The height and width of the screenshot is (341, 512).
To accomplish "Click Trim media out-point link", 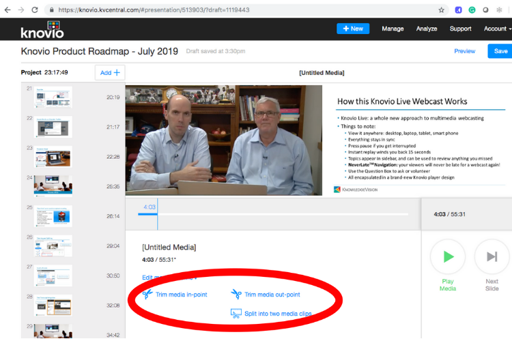I will click(x=272, y=295).
